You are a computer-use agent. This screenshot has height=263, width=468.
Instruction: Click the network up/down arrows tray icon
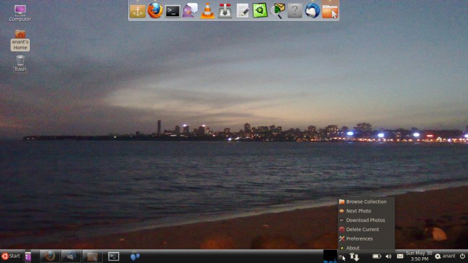pos(354,257)
